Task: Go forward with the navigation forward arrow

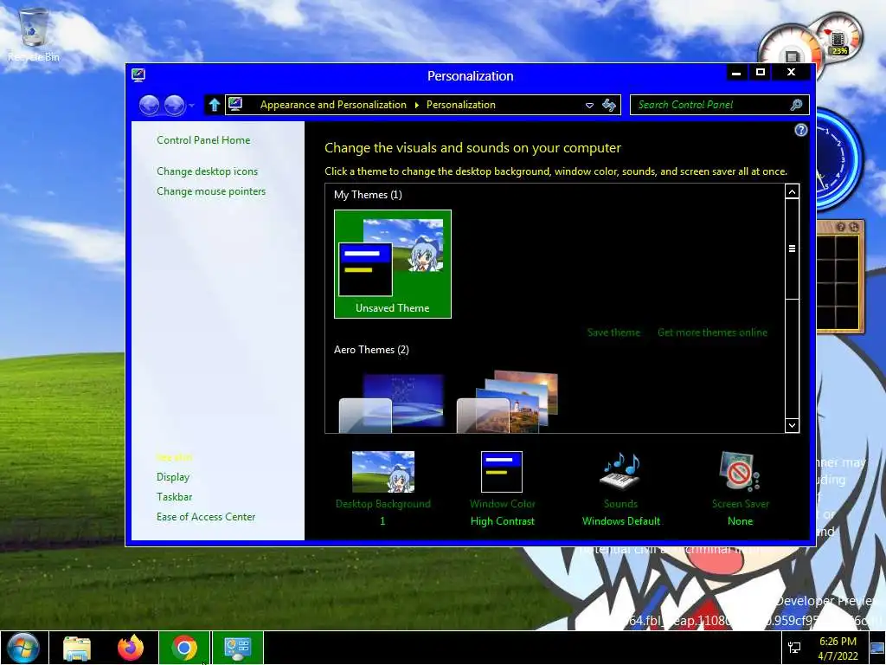Action: [175, 105]
